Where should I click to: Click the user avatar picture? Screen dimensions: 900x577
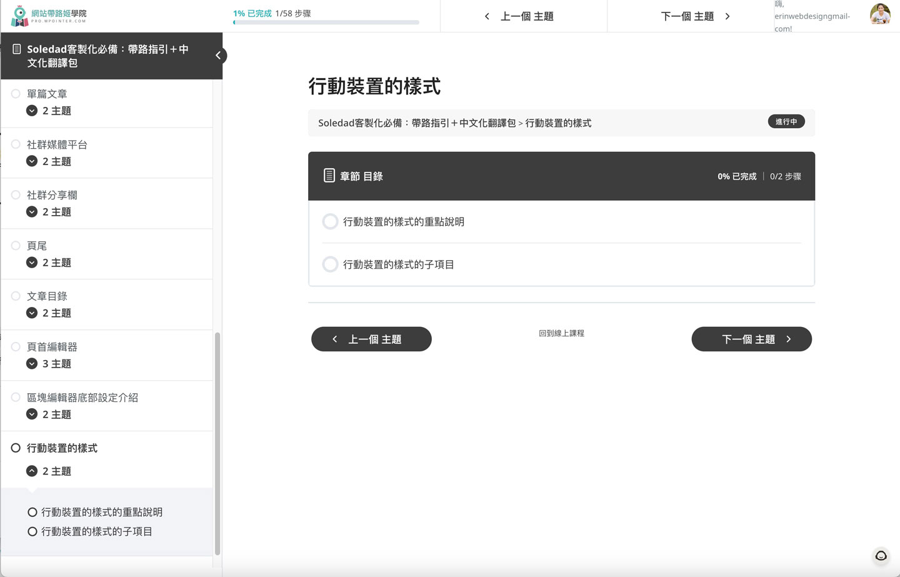pos(880,14)
